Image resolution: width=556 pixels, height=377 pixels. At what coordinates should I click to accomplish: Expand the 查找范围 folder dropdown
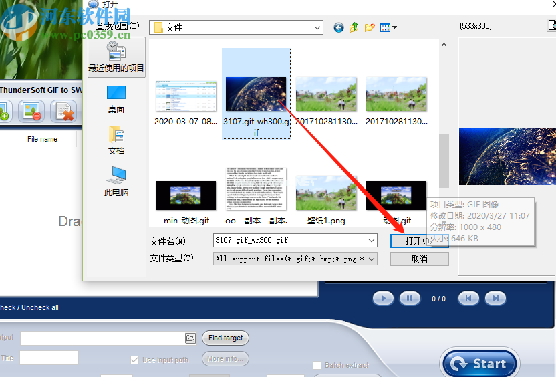[318, 27]
